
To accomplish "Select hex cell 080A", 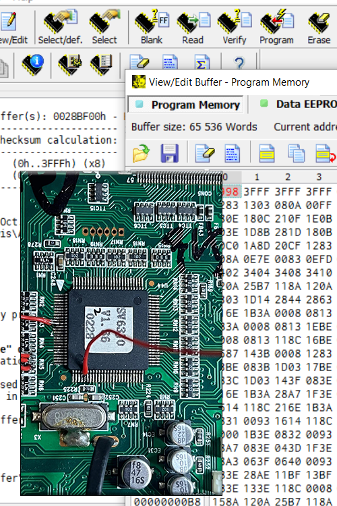I will coord(287,205).
